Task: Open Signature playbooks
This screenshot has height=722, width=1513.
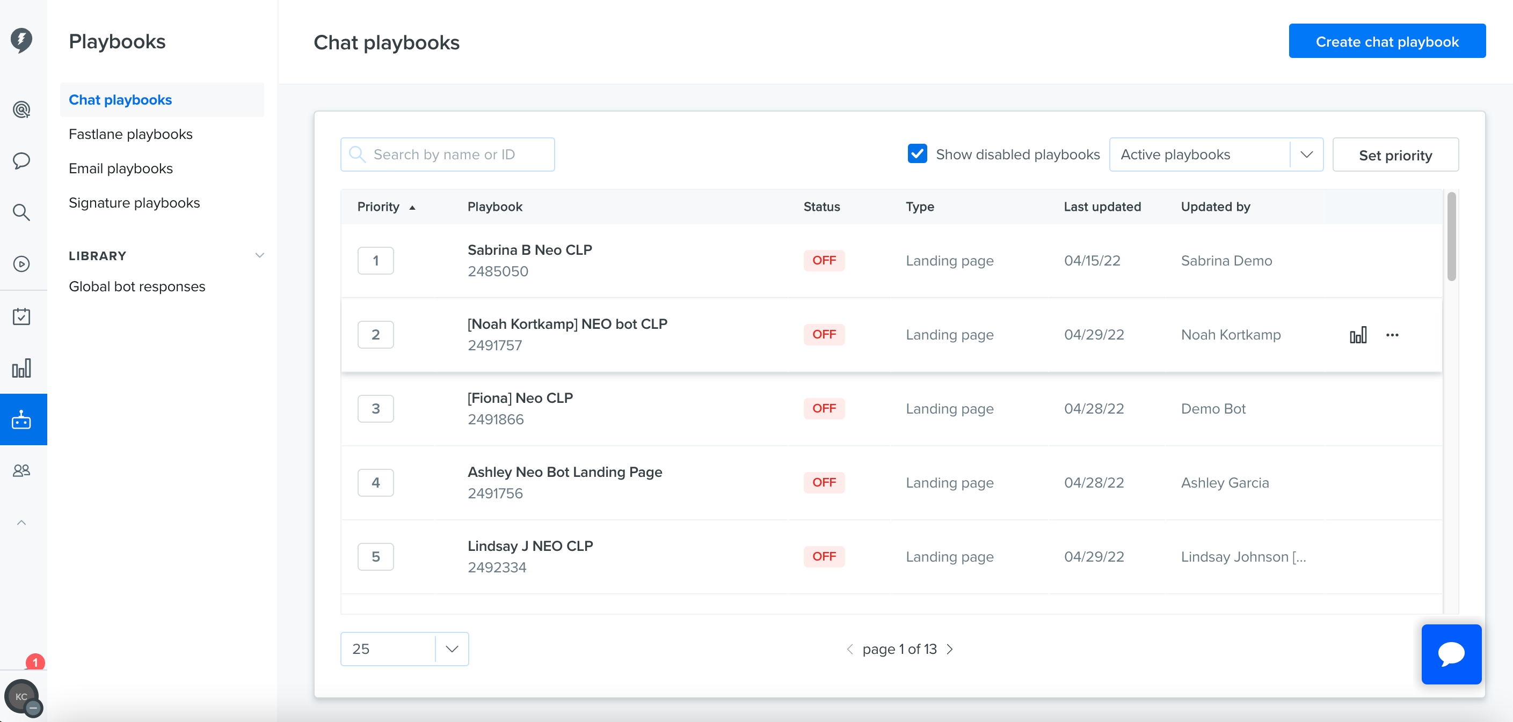Action: (x=134, y=203)
